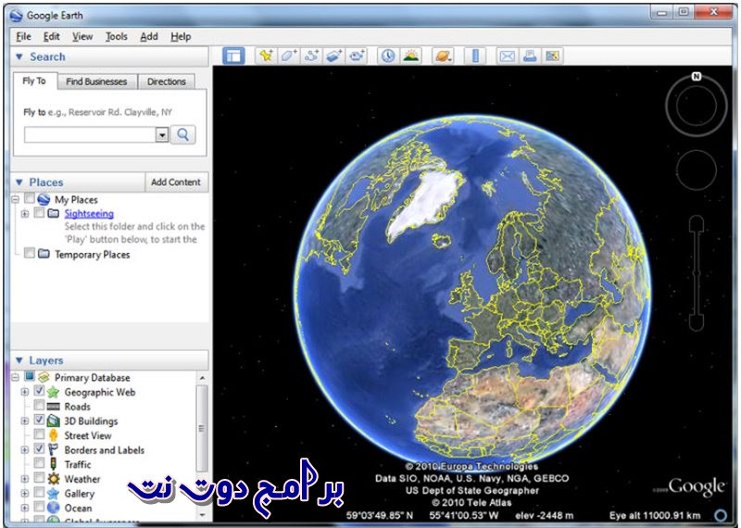Viewport: 741px width, 528px height.
Task: Click the zoom-in end of slider
Action: point(697,223)
